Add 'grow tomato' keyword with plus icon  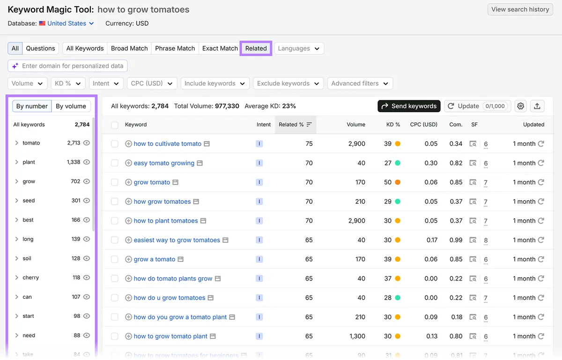[x=128, y=182]
